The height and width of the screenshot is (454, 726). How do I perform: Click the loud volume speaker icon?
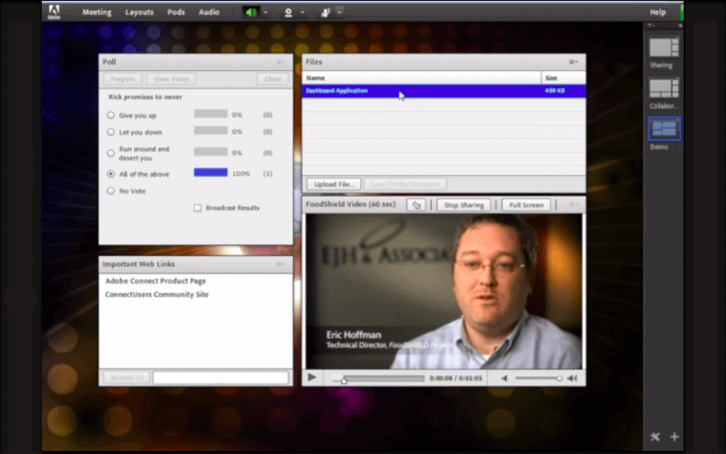(x=572, y=378)
